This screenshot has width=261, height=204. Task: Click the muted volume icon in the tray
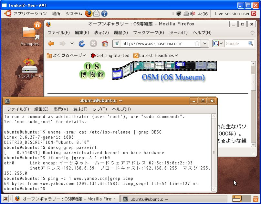(193, 14)
